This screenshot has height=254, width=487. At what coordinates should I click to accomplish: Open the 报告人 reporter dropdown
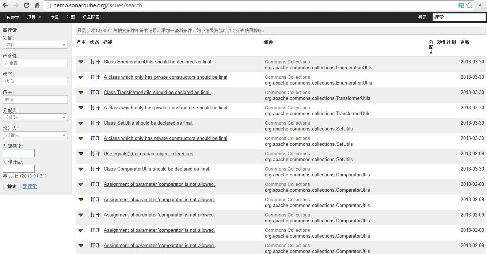pos(35,135)
